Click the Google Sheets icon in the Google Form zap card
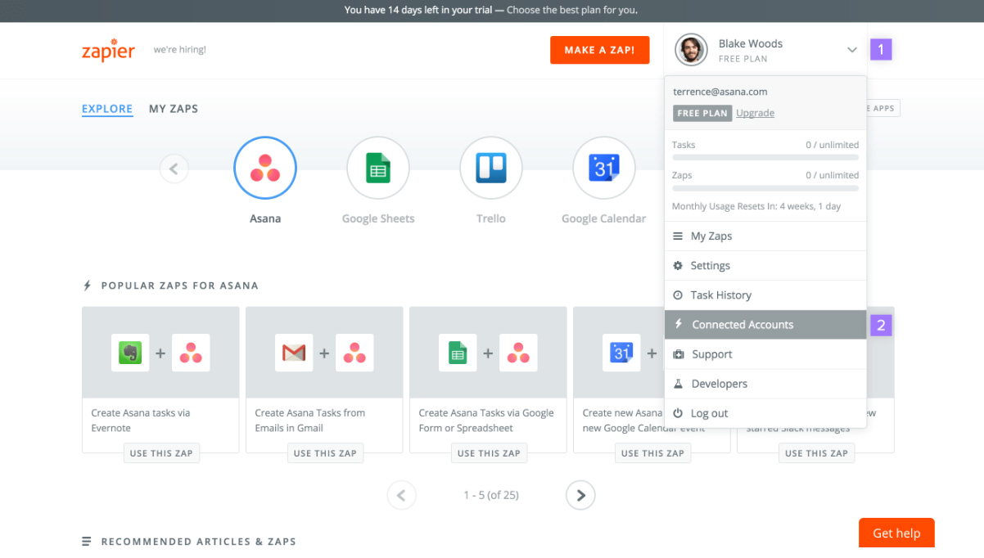This screenshot has height=558, width=984. 458,353
